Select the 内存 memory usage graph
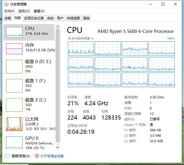Screen dimensions: 184x165 click(x=14, y=49)
